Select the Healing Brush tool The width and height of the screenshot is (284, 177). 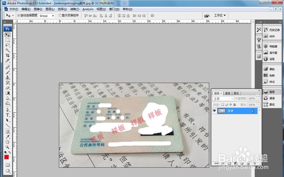point(8,67)
